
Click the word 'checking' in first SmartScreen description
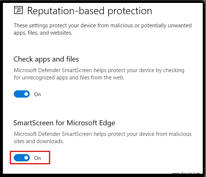pyautogui.click(x=174, y=70)
